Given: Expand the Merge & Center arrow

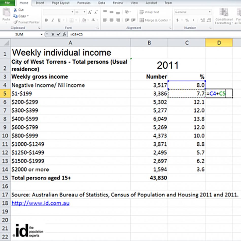Looking at the screenshot, I should [x=170, y=20].
